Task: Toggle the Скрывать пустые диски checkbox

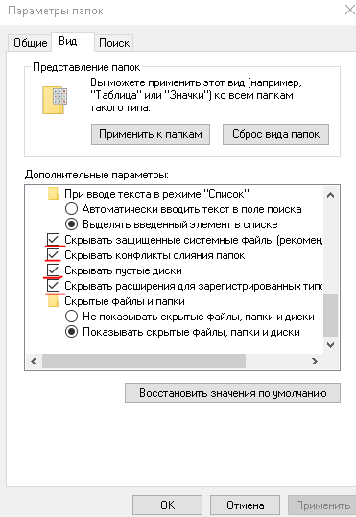Action: (53, 270)
